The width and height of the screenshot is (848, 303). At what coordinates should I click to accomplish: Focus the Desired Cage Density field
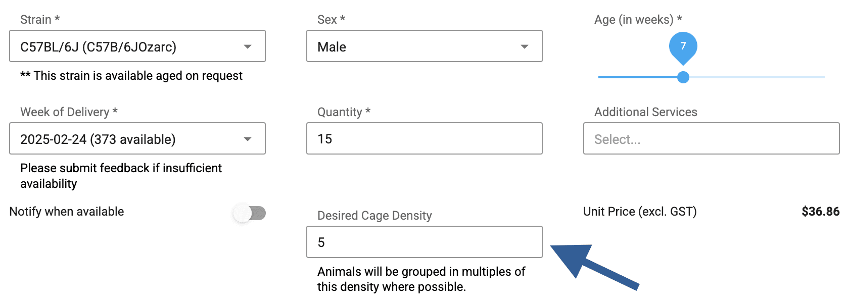pyautogui.click(x=424, y=242)
